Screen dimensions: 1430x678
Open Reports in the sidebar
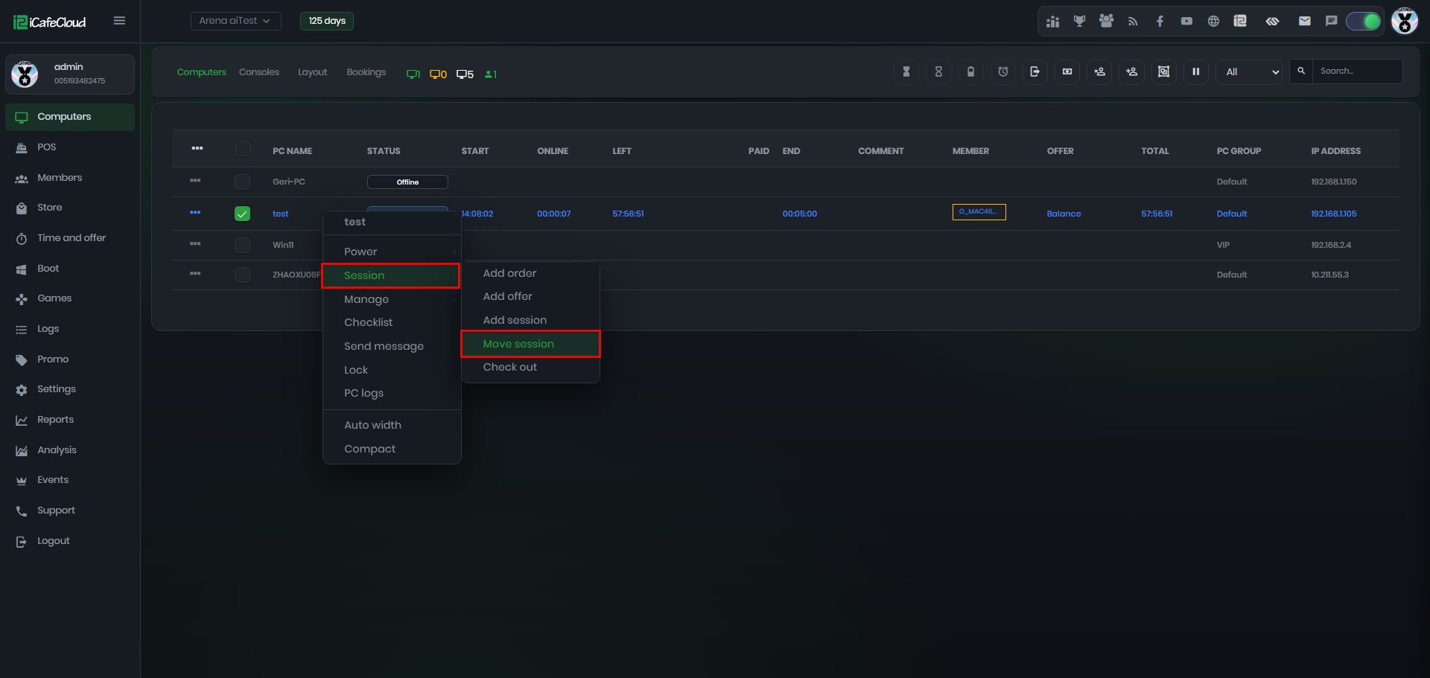coord(70,420)
